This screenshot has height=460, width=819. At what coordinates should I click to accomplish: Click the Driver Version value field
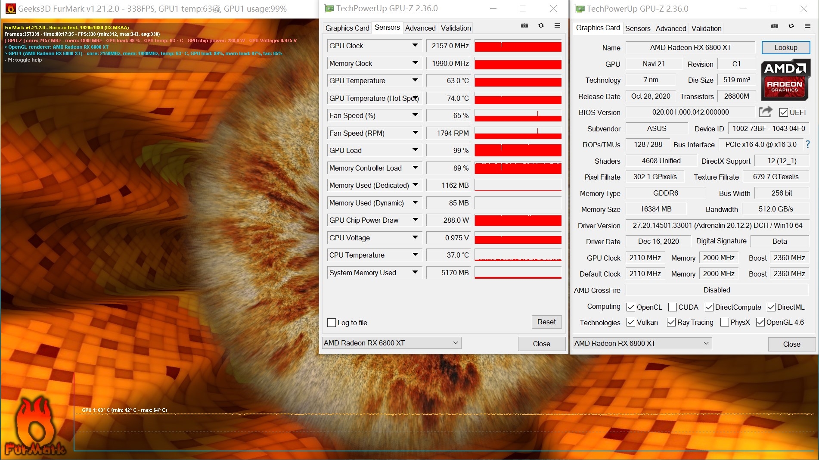click(717, 225)
